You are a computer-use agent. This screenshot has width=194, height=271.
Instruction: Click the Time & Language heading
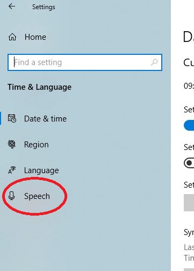click(x=39, y=87)
